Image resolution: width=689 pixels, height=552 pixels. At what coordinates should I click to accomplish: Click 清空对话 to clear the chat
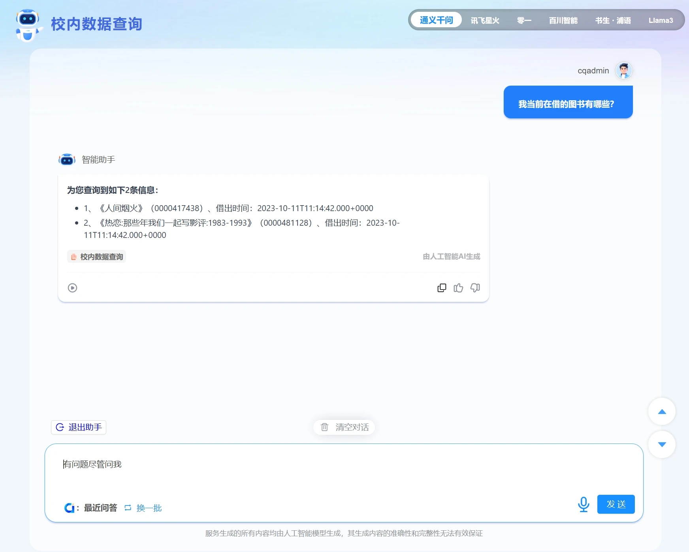click(x=344, y=427)
